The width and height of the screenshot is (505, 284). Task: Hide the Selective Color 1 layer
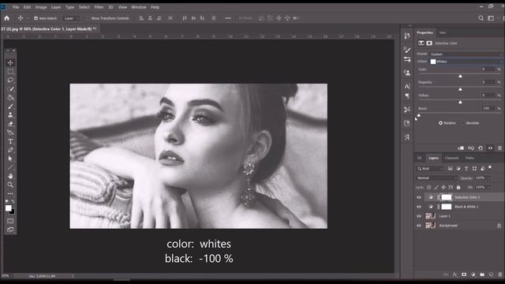click(419, 197)
